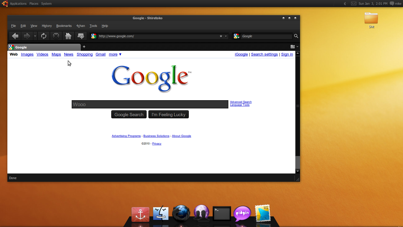Click the page scrollbar down arrow
The width and height of the screenshot is (403, 227).
coord(298,171)
